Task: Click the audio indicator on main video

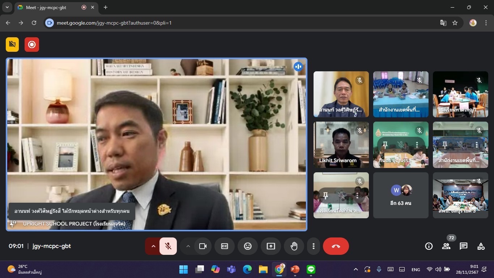Action: pyautogui.click(x=298, y=67)
